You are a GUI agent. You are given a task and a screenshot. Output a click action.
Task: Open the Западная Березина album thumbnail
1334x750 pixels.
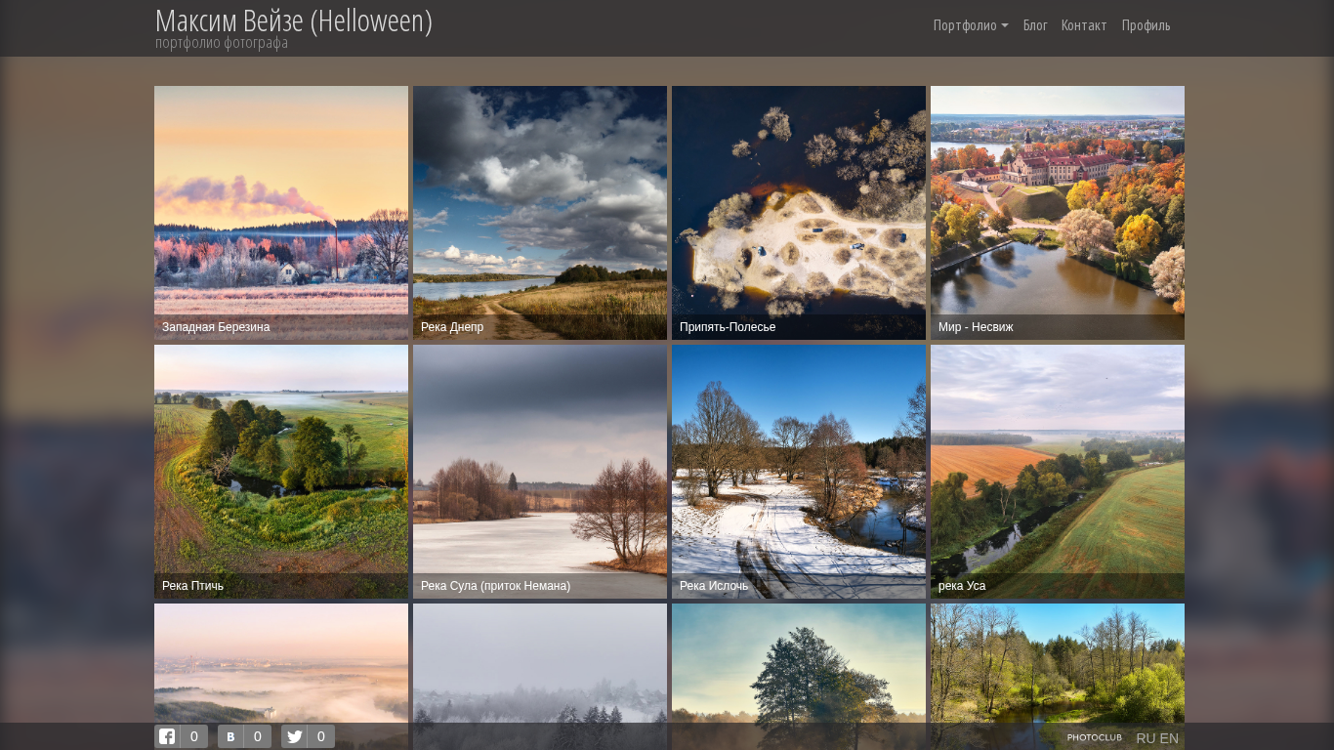point(281,213)
